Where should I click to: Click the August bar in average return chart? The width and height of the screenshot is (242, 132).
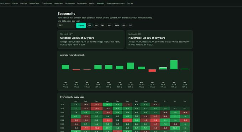click(x=141, y=68)
